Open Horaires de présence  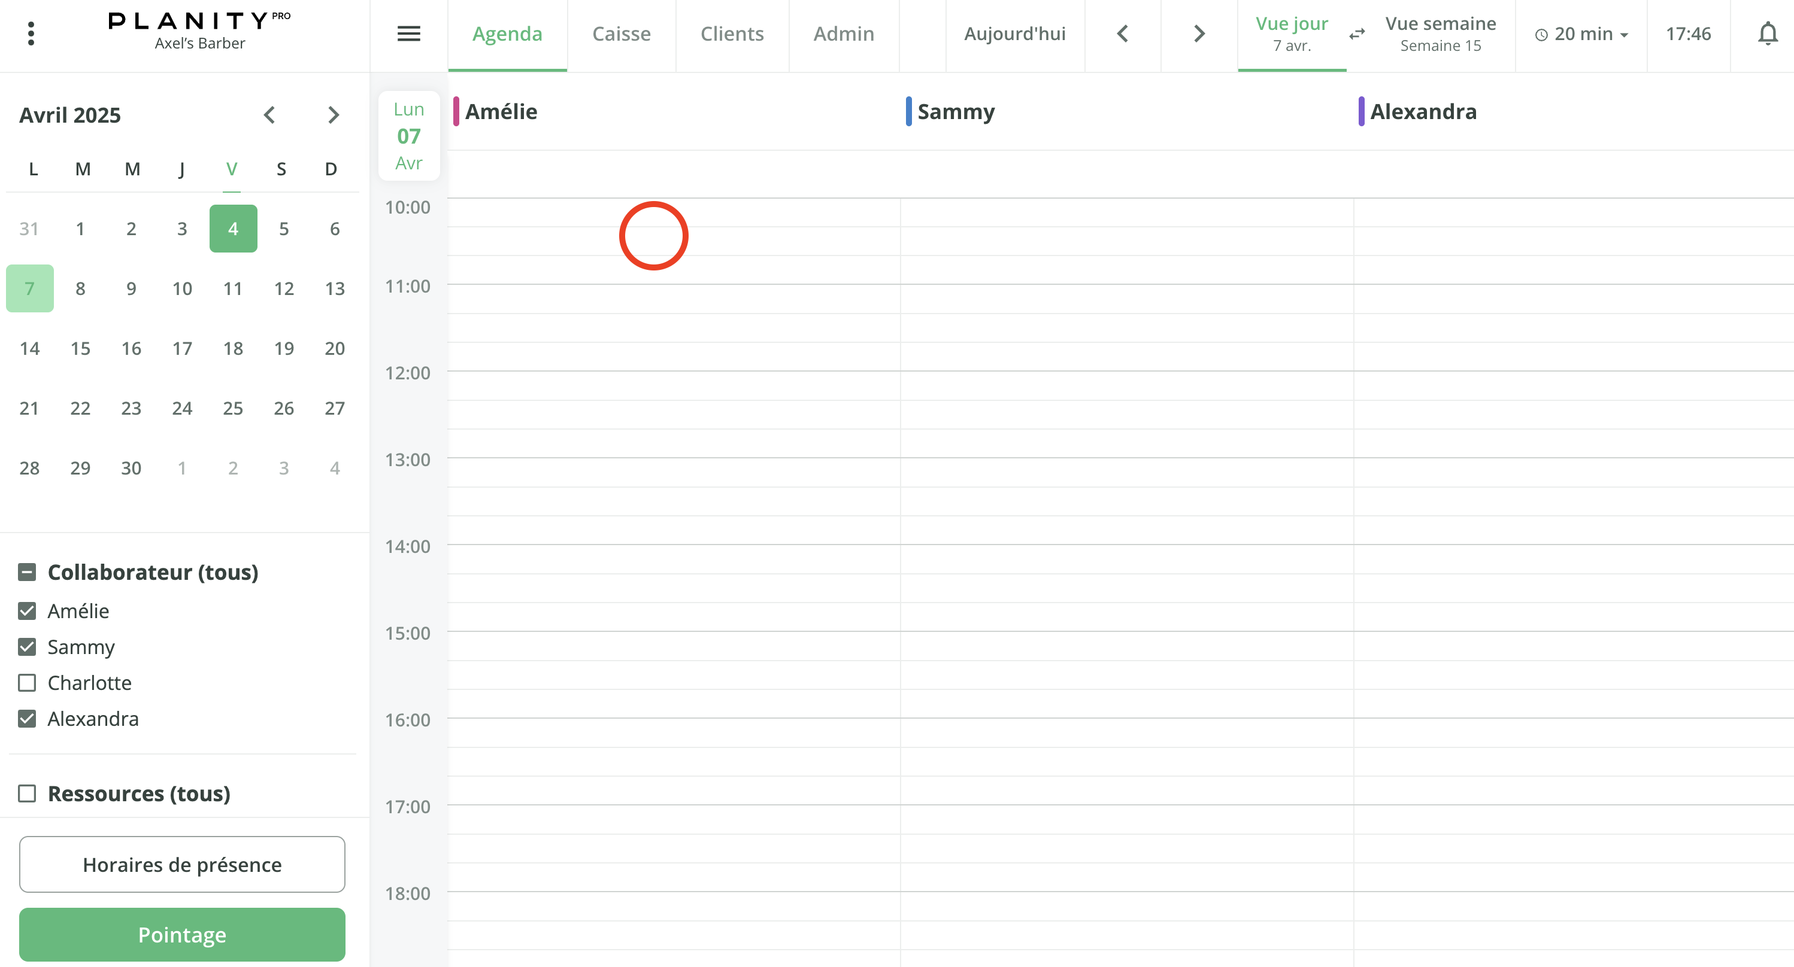(x=182, y=864)
